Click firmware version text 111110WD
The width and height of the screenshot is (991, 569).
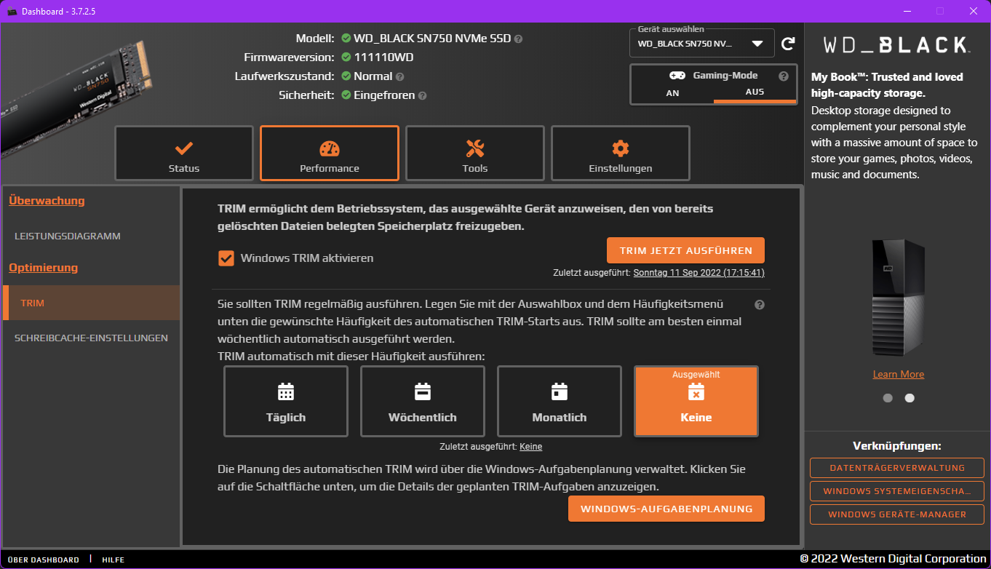[x=383, y=57]
